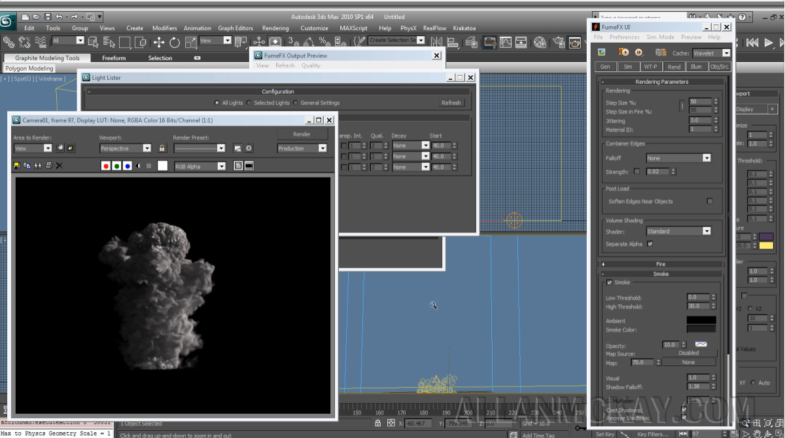The image size is (785, 438).
Task: Enable Soften Edges Near Objects checkbox
Action: click(x=710, y=202)
